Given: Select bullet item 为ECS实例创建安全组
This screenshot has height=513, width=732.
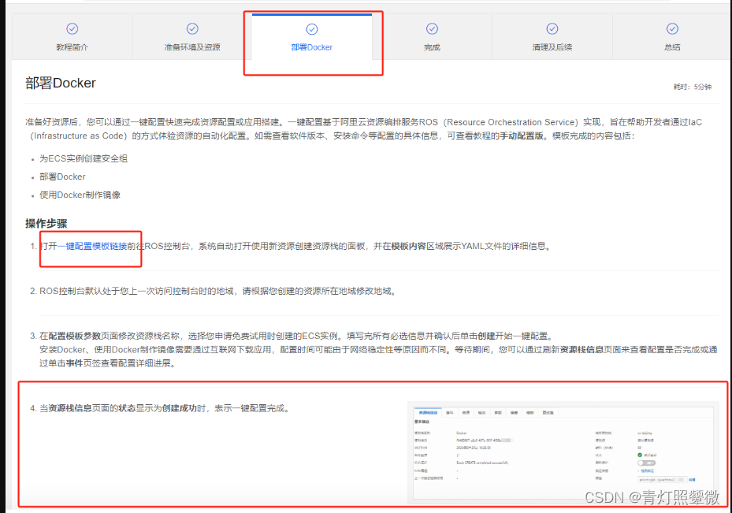Looking at the screenshot, I should [x=84, y=158].
